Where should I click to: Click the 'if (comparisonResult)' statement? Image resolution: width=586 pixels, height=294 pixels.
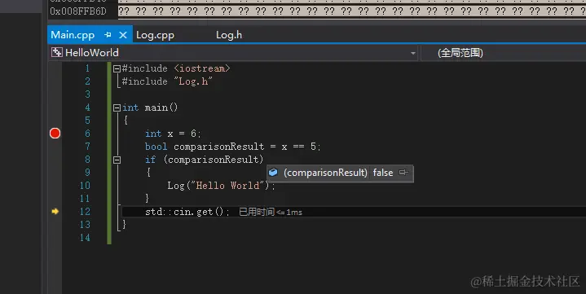(204, 160)
